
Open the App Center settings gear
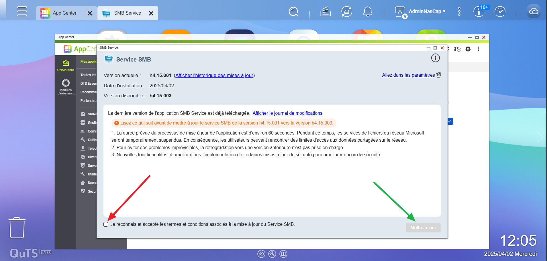(x=468, y=49)
